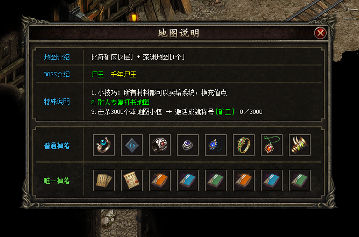Select the dark helmet with red gem
This screenshot has width=359, height=237.
(x=159, y=145)
